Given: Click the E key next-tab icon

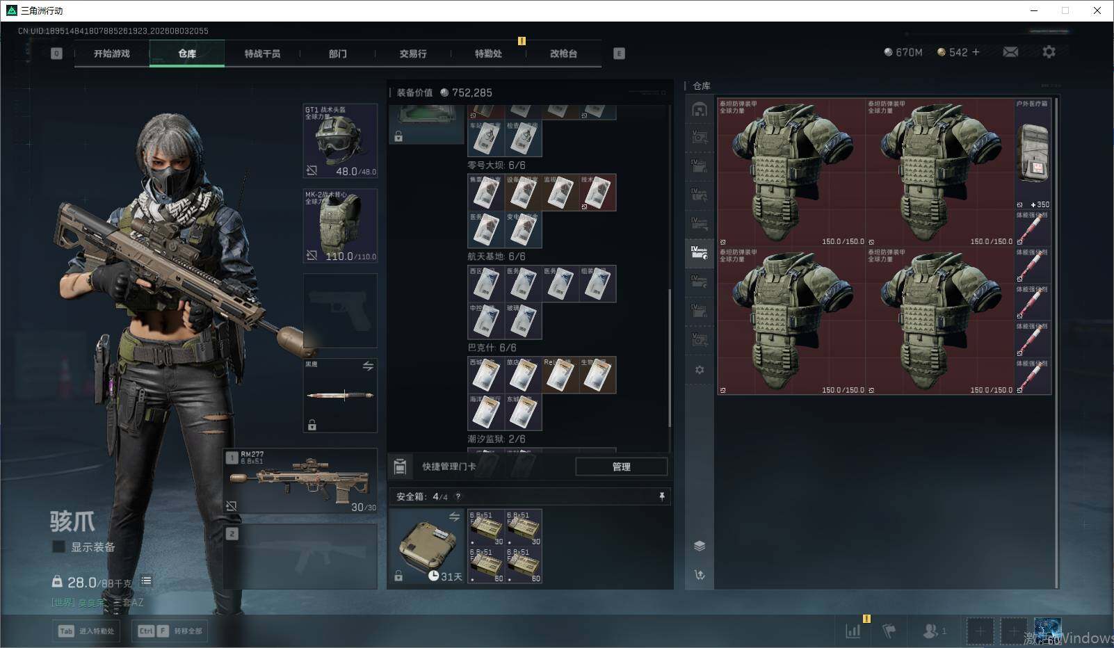Looking at the screenshot, I should [619, 54].
